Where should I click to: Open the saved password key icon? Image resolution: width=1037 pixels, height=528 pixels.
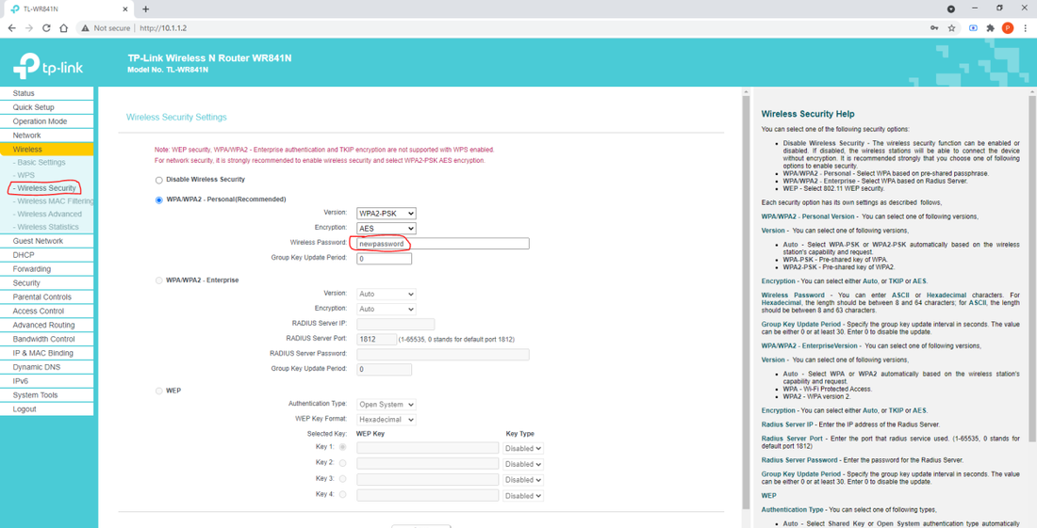(x=934, y=28)
